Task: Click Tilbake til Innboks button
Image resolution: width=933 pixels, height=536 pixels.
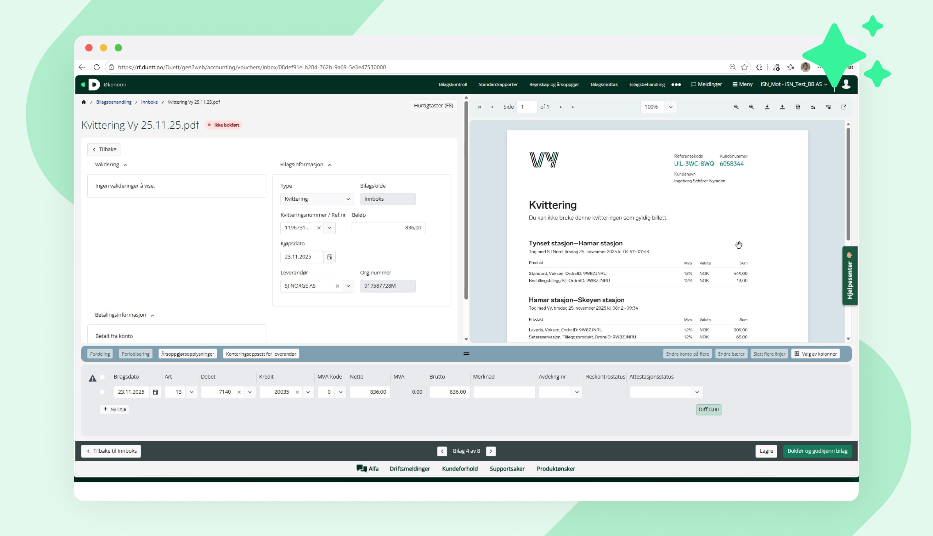Action: point(111,451)
